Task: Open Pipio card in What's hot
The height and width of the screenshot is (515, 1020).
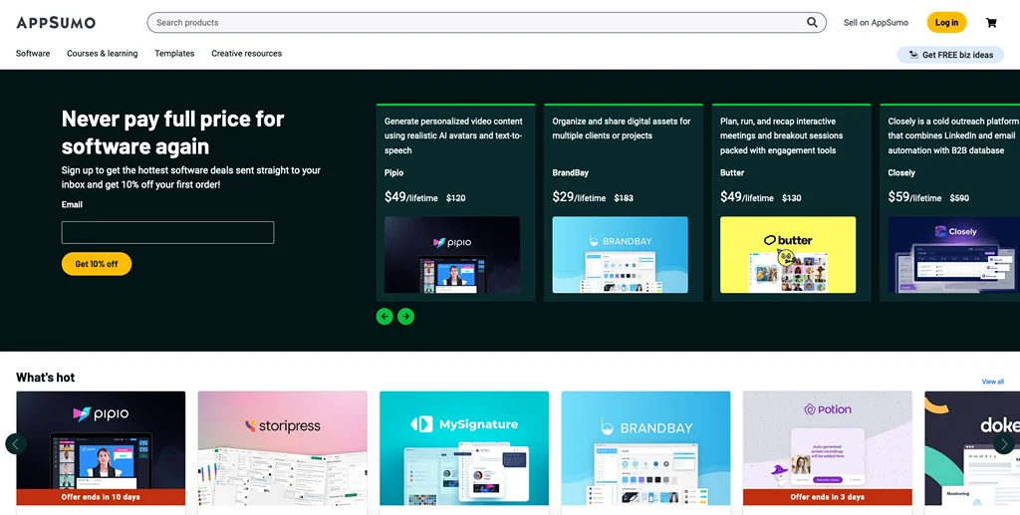Action: pyautogui.click(x=101, y=448)
